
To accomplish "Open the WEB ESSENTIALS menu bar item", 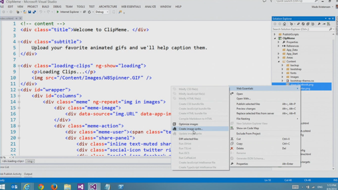I will 131,7.
